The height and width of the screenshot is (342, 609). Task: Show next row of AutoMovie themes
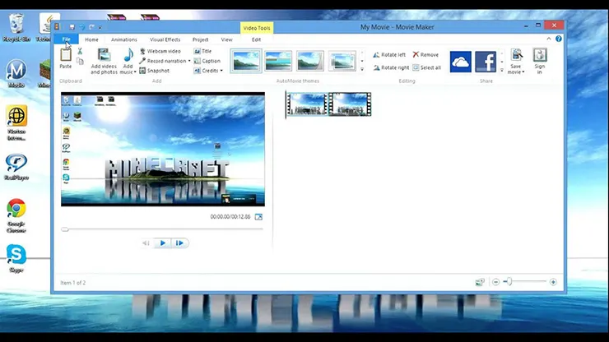362,61
